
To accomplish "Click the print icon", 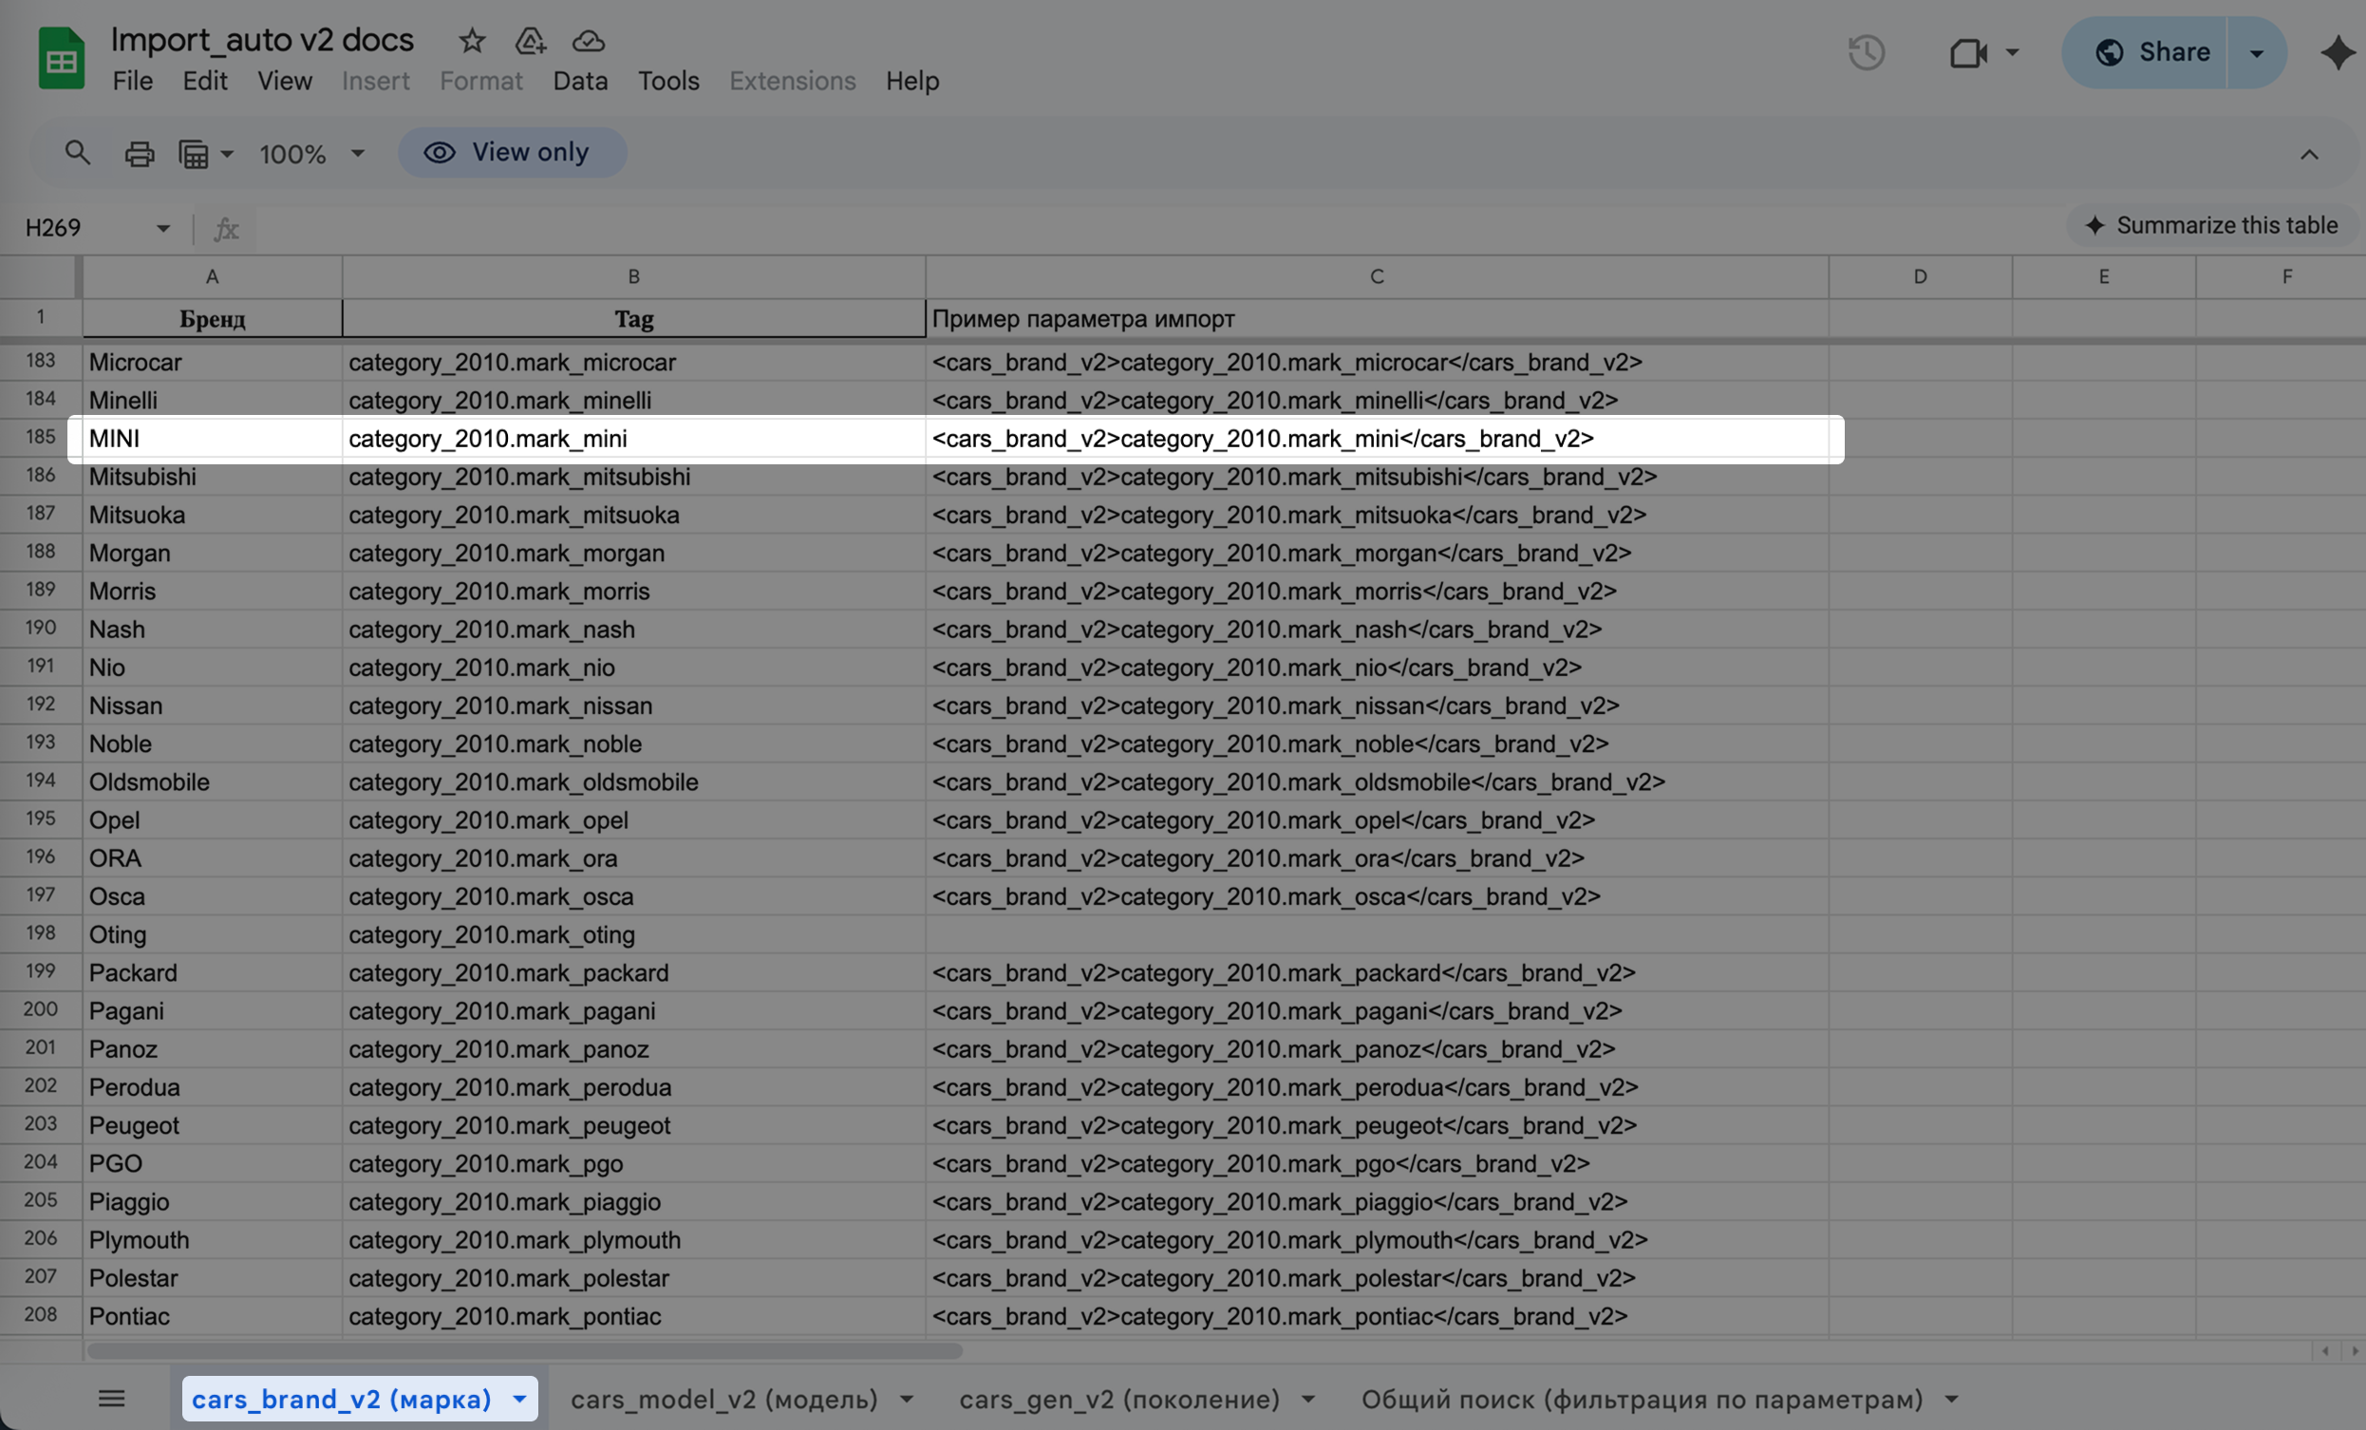I will point(140,154).
